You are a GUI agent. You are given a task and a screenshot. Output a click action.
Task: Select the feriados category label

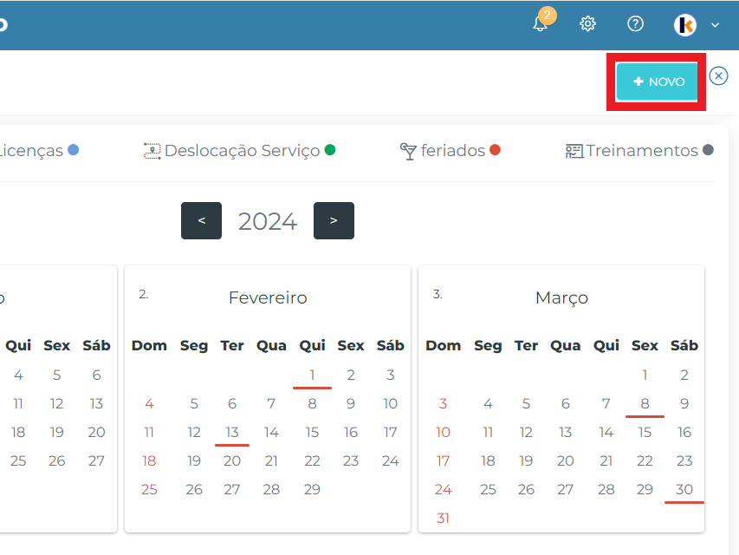click(x=452, y=151)
